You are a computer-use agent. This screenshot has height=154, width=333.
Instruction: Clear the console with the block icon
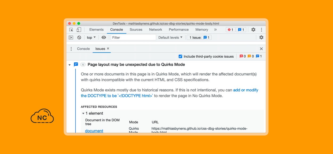(79, 37)
